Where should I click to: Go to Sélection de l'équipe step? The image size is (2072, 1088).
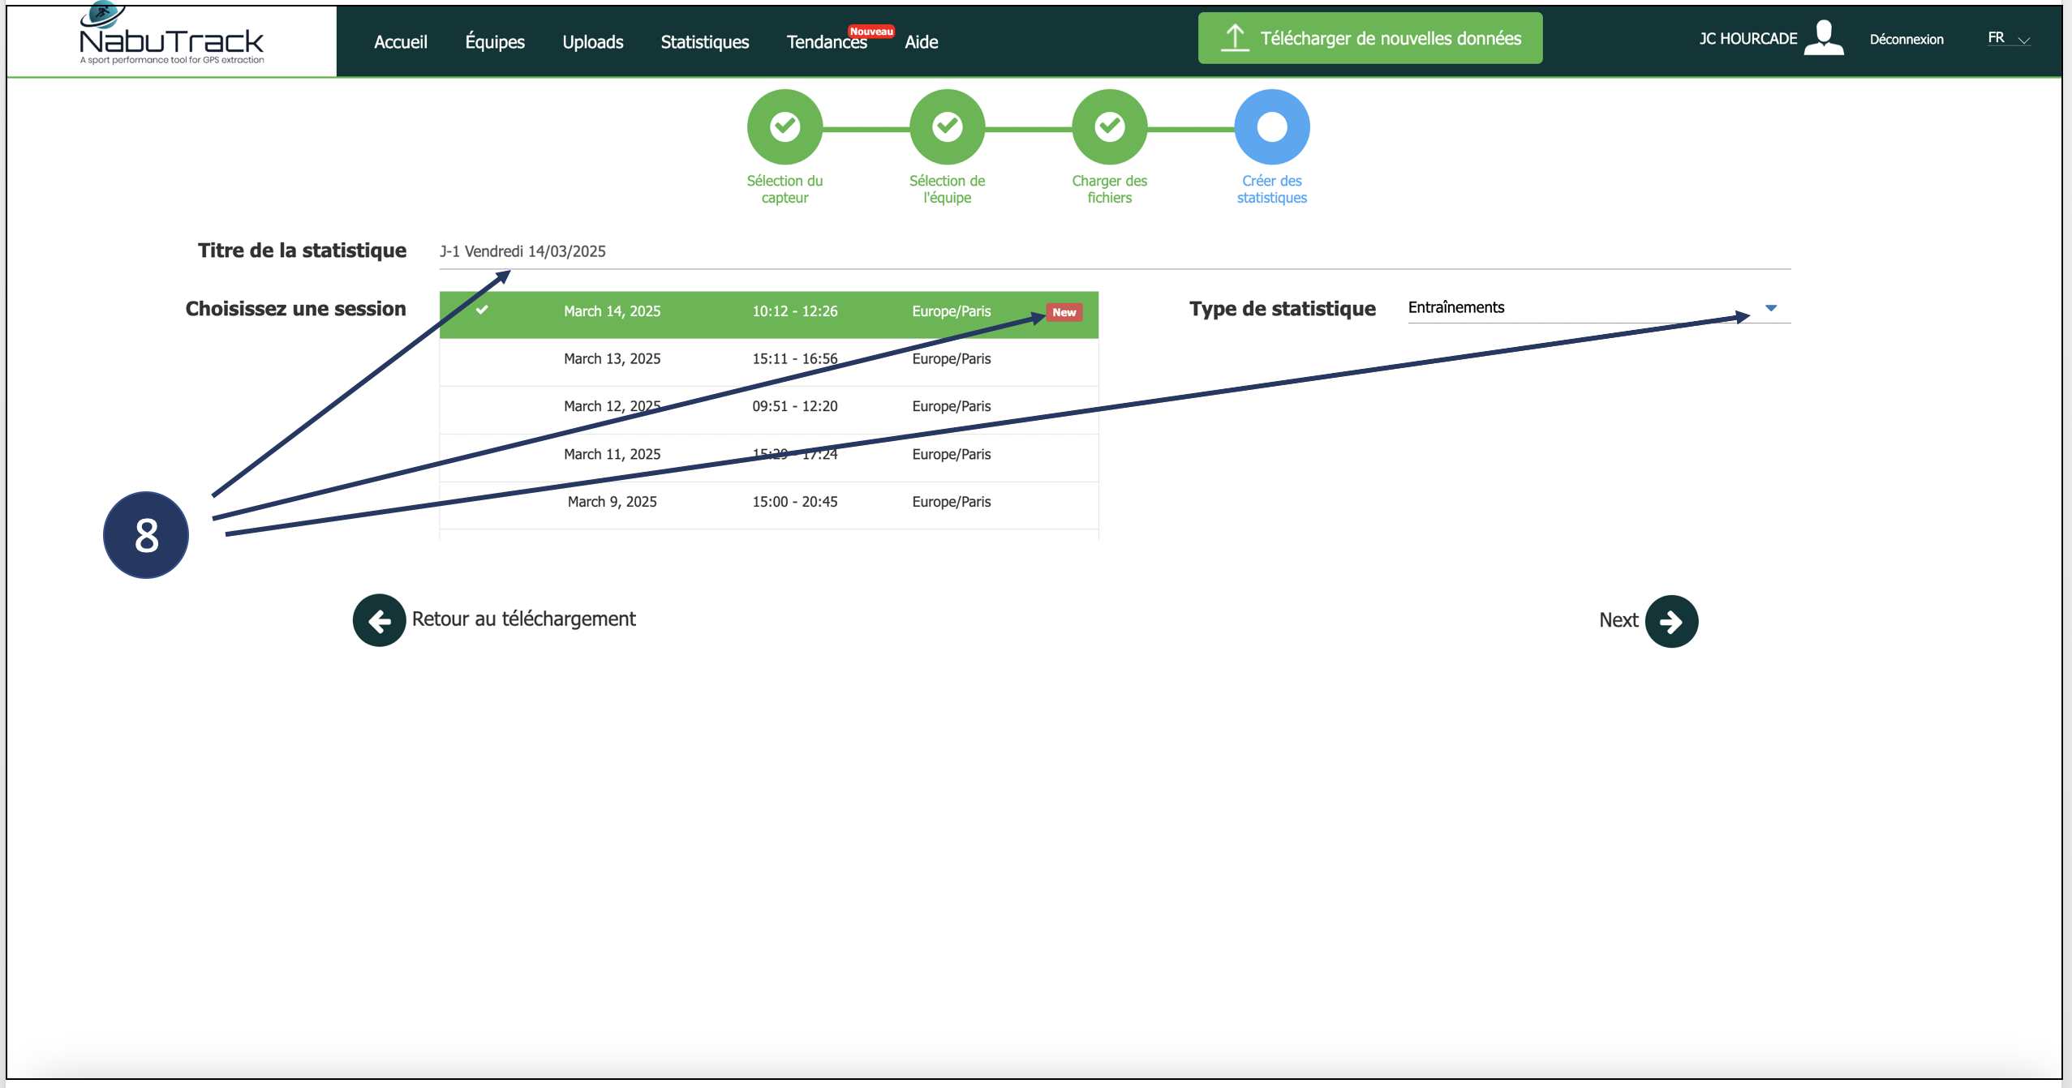pos(947,127)
